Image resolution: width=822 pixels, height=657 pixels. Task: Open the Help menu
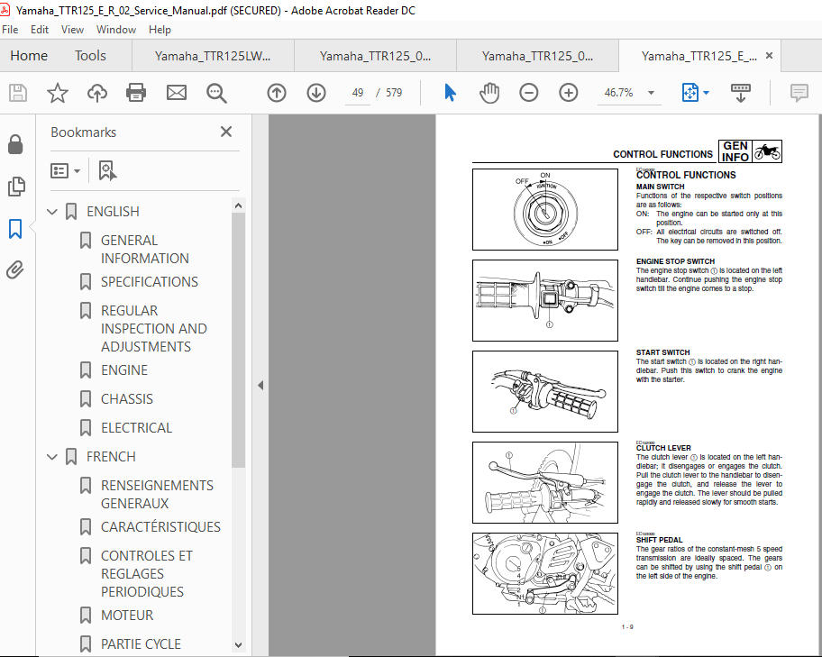[160, 30]
